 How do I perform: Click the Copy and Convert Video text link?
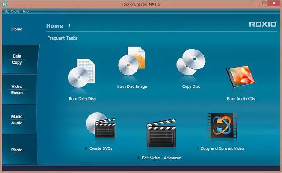point(222,148)
